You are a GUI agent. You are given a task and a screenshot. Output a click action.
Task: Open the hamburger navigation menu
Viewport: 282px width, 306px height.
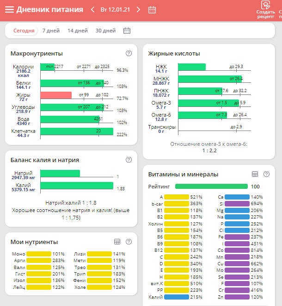(x=9, y=10)
